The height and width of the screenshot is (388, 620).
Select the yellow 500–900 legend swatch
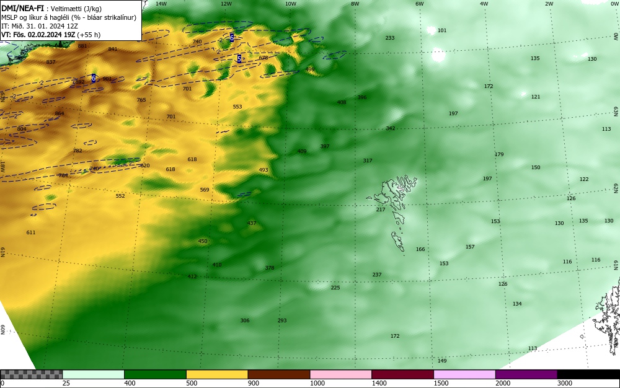click(x=217, y=374)
